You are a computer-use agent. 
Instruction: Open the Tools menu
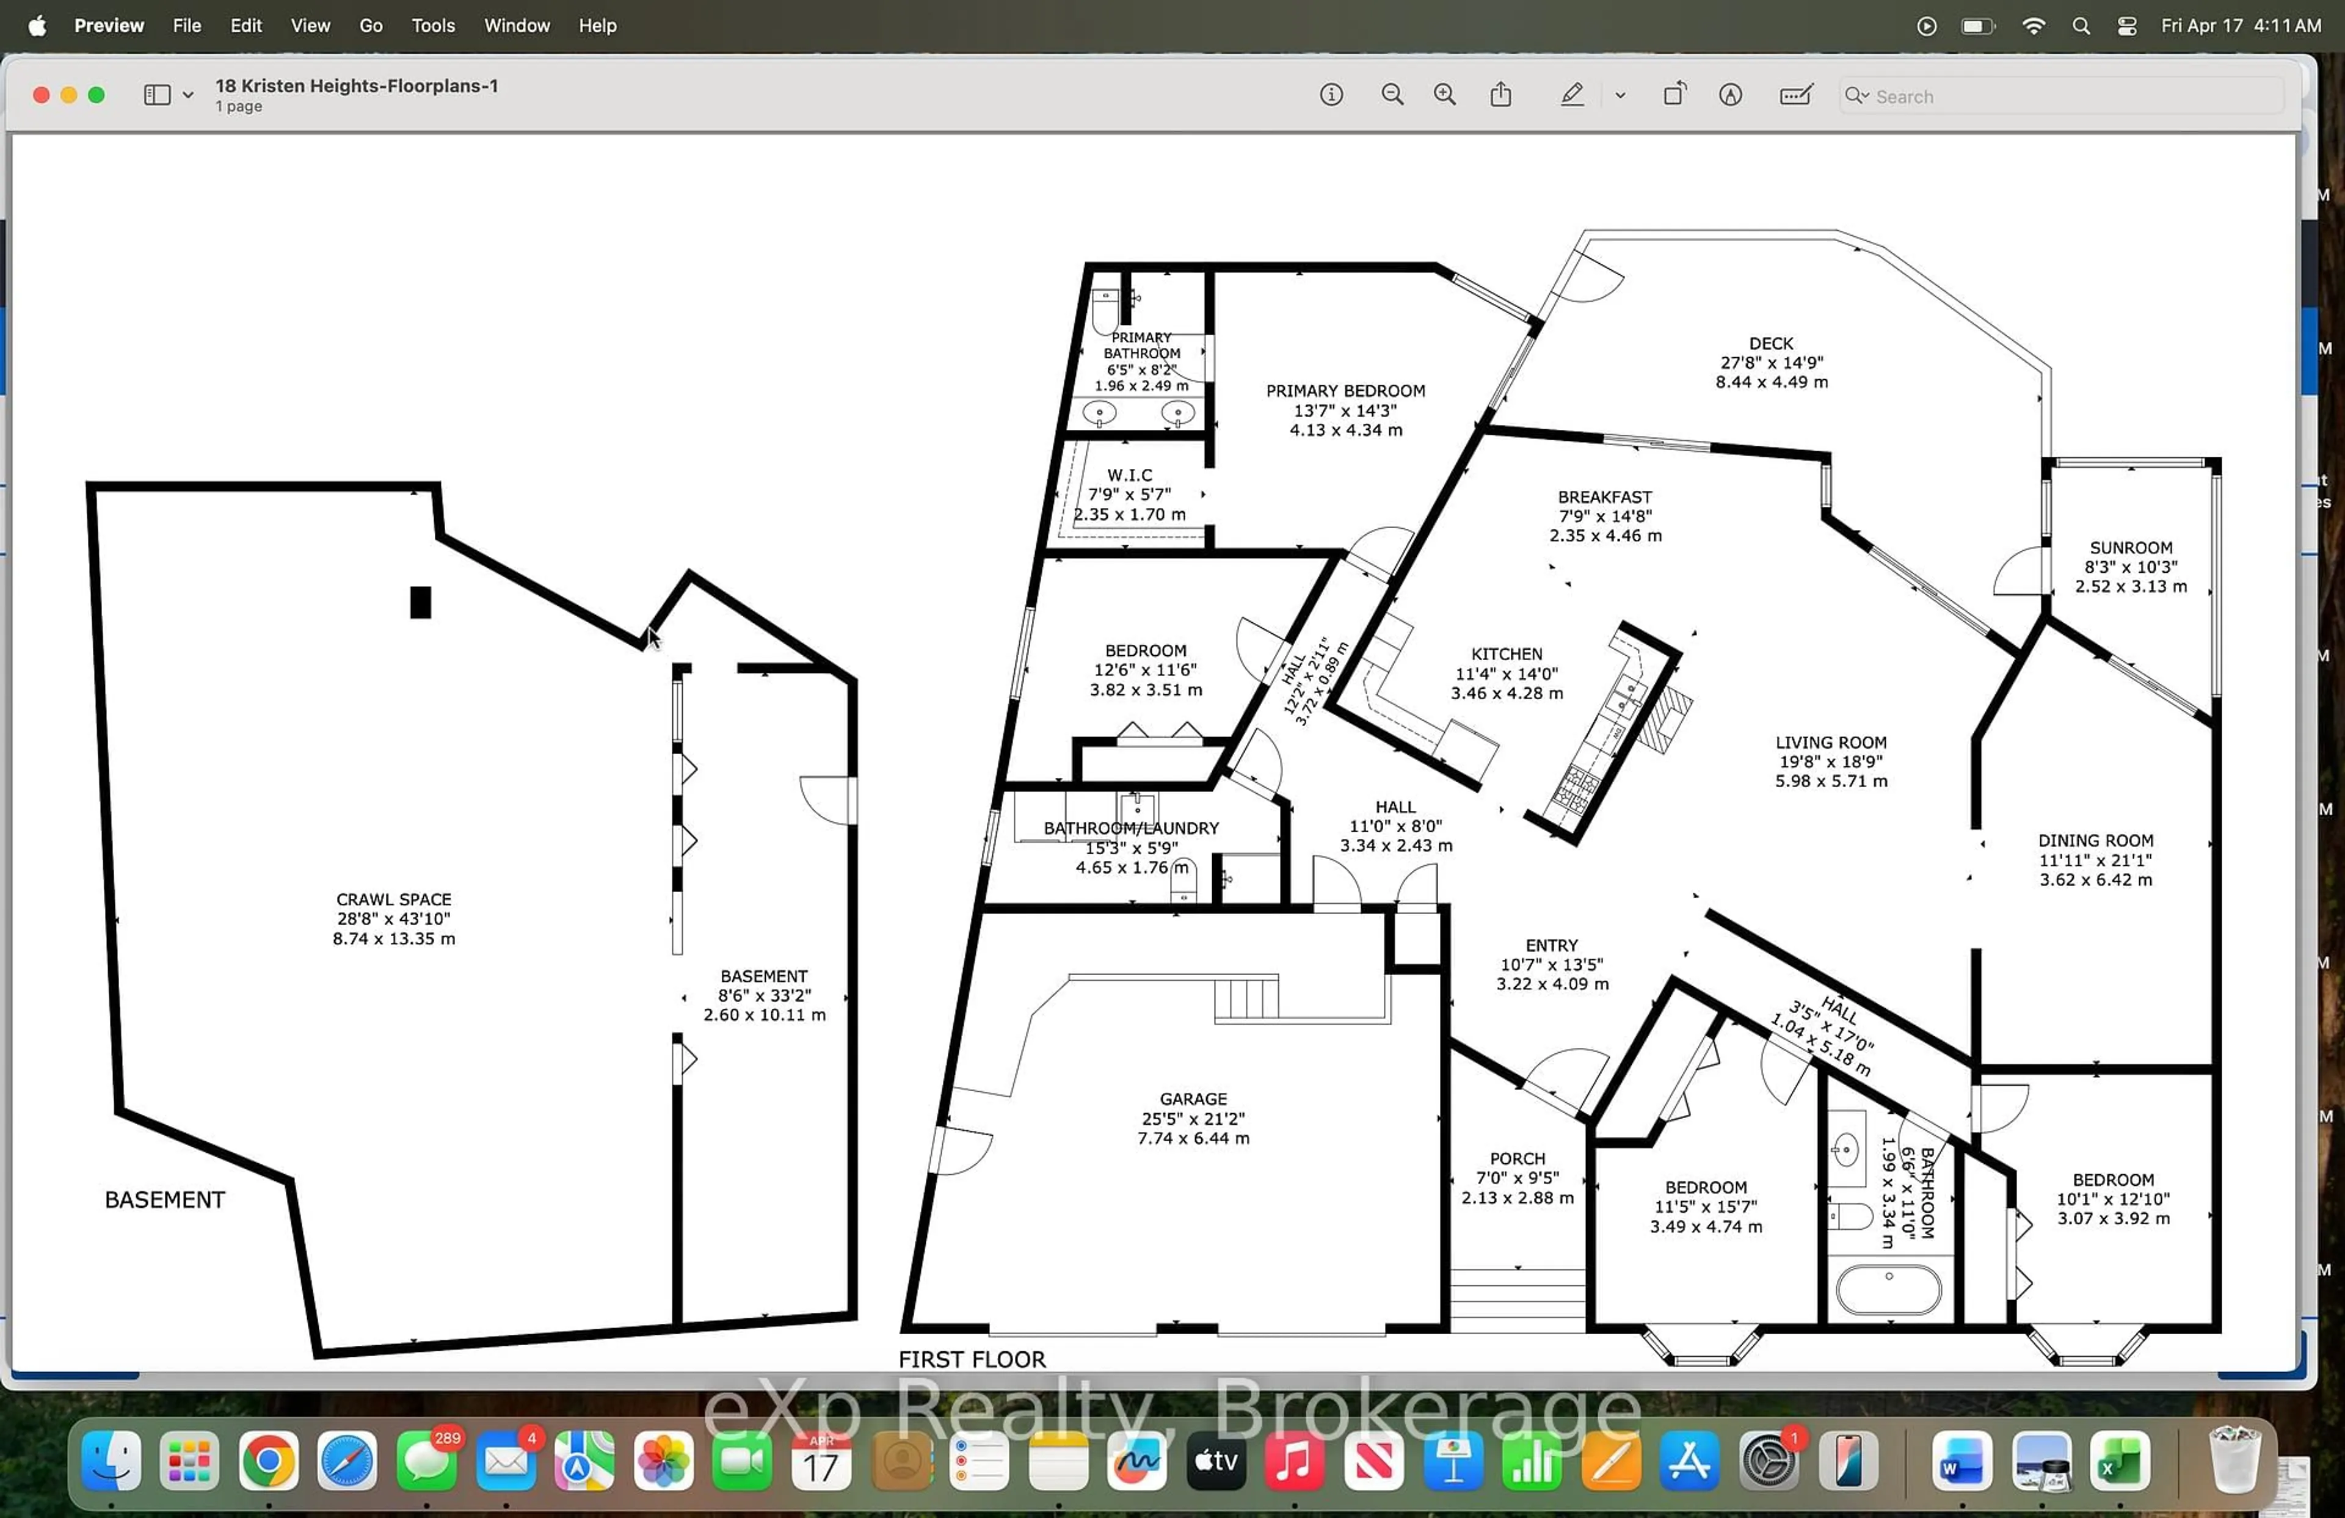tap(432, 26)
